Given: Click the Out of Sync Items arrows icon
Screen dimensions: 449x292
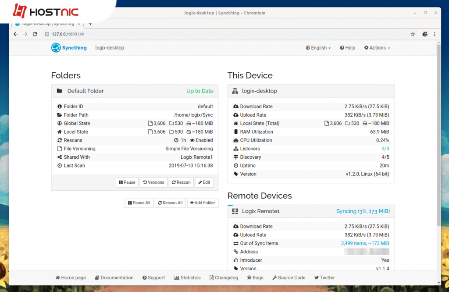Looking at the screenshot, I should point(235,243).
